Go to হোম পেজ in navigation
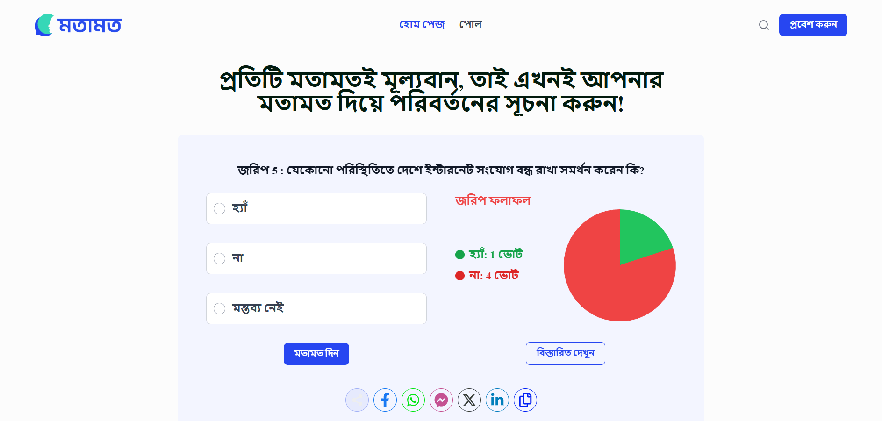Viewport: 882px width, 421px height. pyautogui.click(x=422, y=24)
